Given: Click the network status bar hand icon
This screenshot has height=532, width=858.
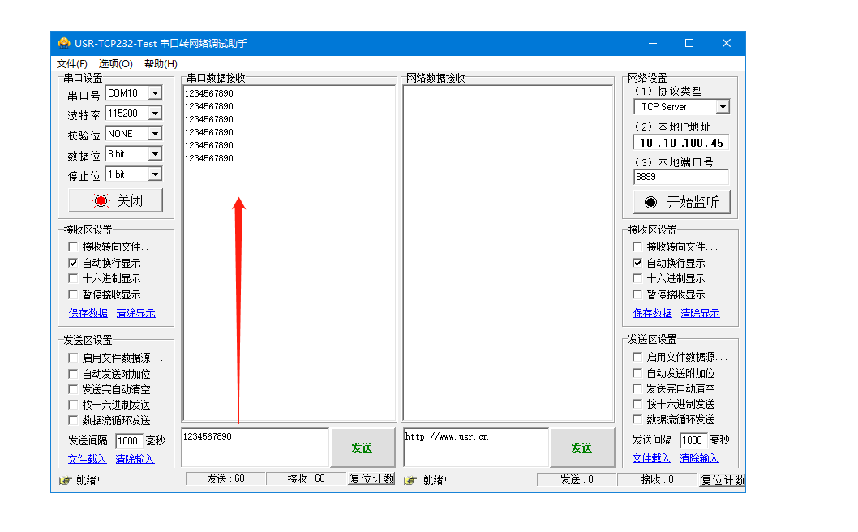Looking at the screenshot, I should coord(410,481).
